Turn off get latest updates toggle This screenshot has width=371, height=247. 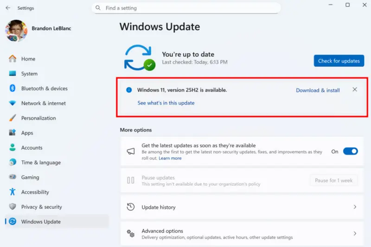point(350,152)
